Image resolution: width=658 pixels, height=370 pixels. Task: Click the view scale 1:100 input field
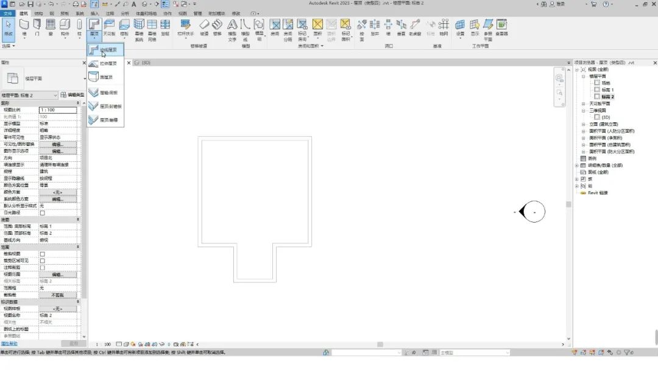point(58,110)
